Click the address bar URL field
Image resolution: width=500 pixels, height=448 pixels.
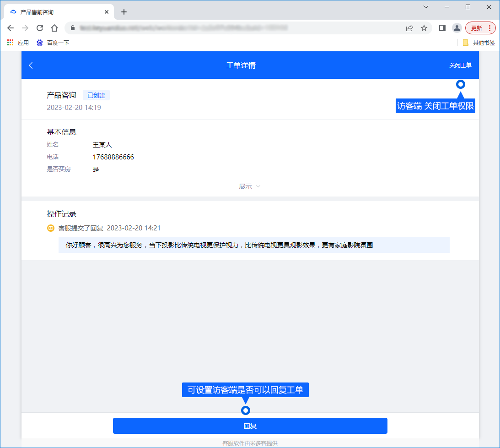click(x=229, y=28)
